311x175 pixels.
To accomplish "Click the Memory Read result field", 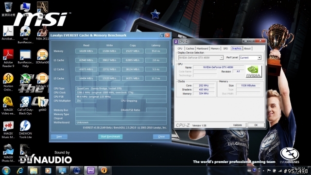I will click(x=86, y=51).
